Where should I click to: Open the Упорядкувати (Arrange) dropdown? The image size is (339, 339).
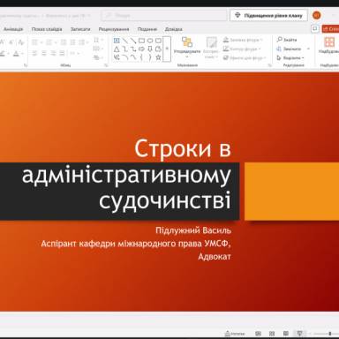187,47
